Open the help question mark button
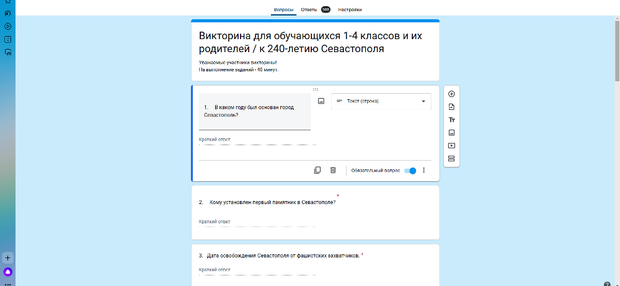Viewport: 620px width, 286px height. [607, 284]
